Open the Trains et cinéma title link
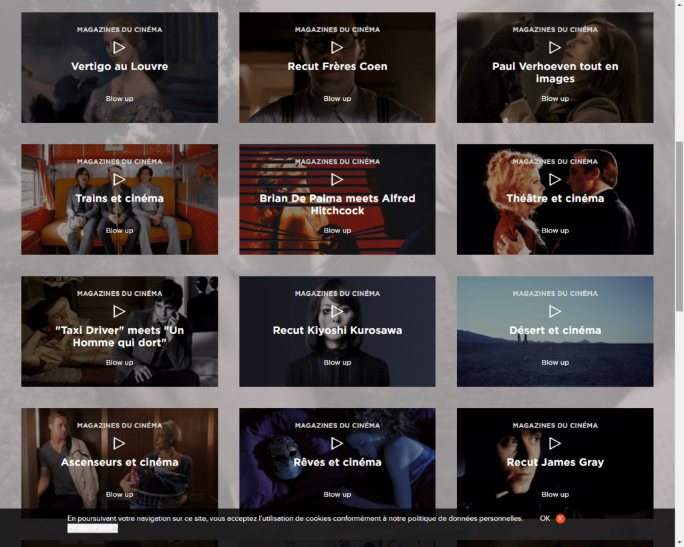This screenshot has height=547, width=684. [x=120, y=198]
